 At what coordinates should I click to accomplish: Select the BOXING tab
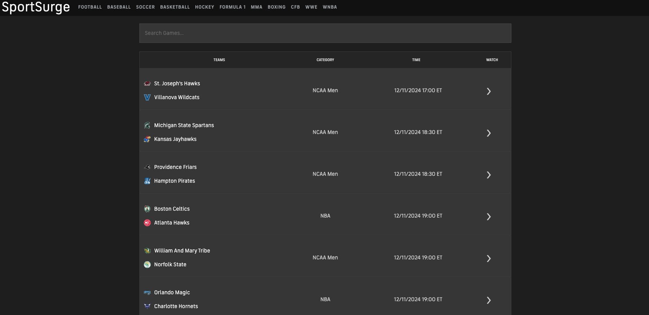pyautogui.click(x=277, y=7)
